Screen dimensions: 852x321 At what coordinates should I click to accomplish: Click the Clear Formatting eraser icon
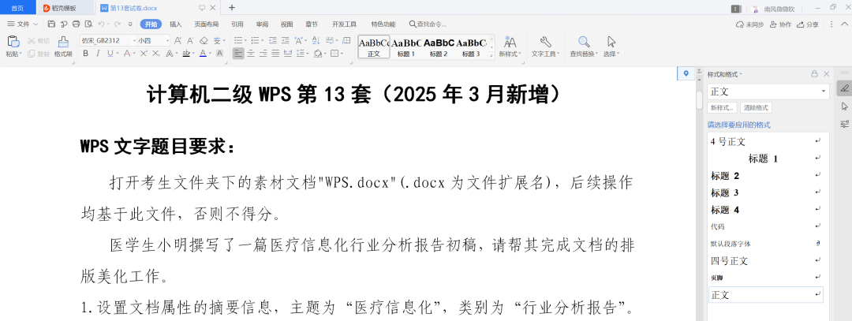pos(204,41)
